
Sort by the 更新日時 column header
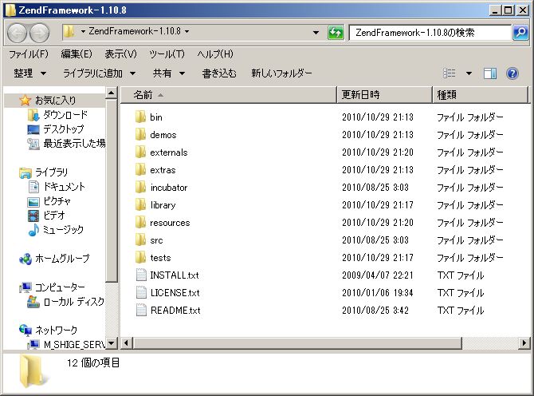click(384, 95)
